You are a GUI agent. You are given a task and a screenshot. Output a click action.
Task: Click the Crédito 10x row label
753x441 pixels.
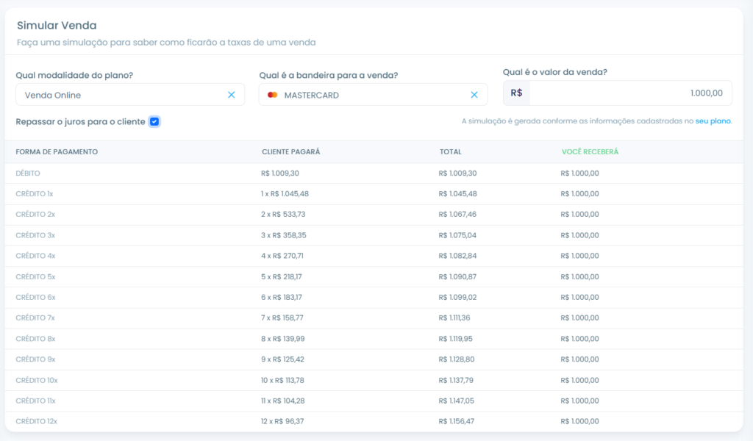pos(36,380)
